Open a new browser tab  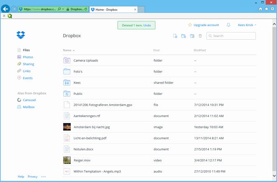141,9
